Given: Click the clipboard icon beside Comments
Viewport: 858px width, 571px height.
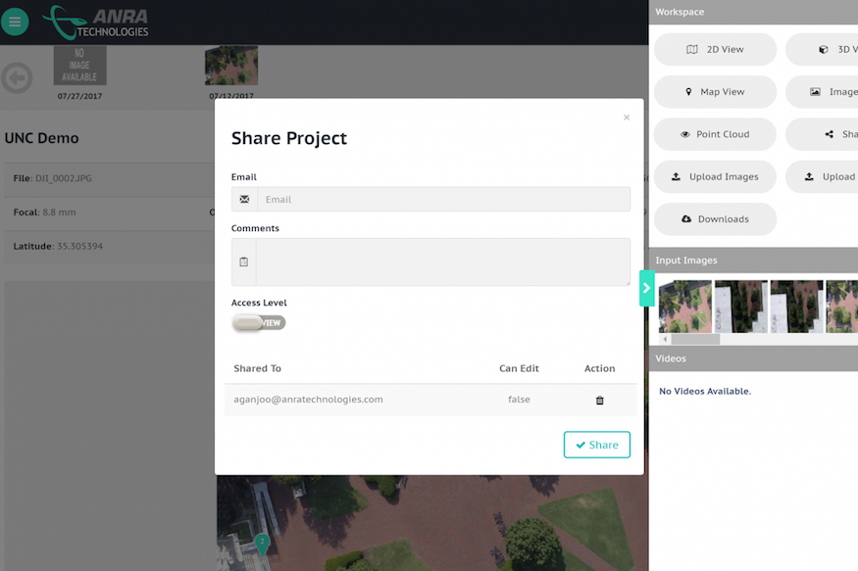Looking at the screenshot, I should point(244,262).
